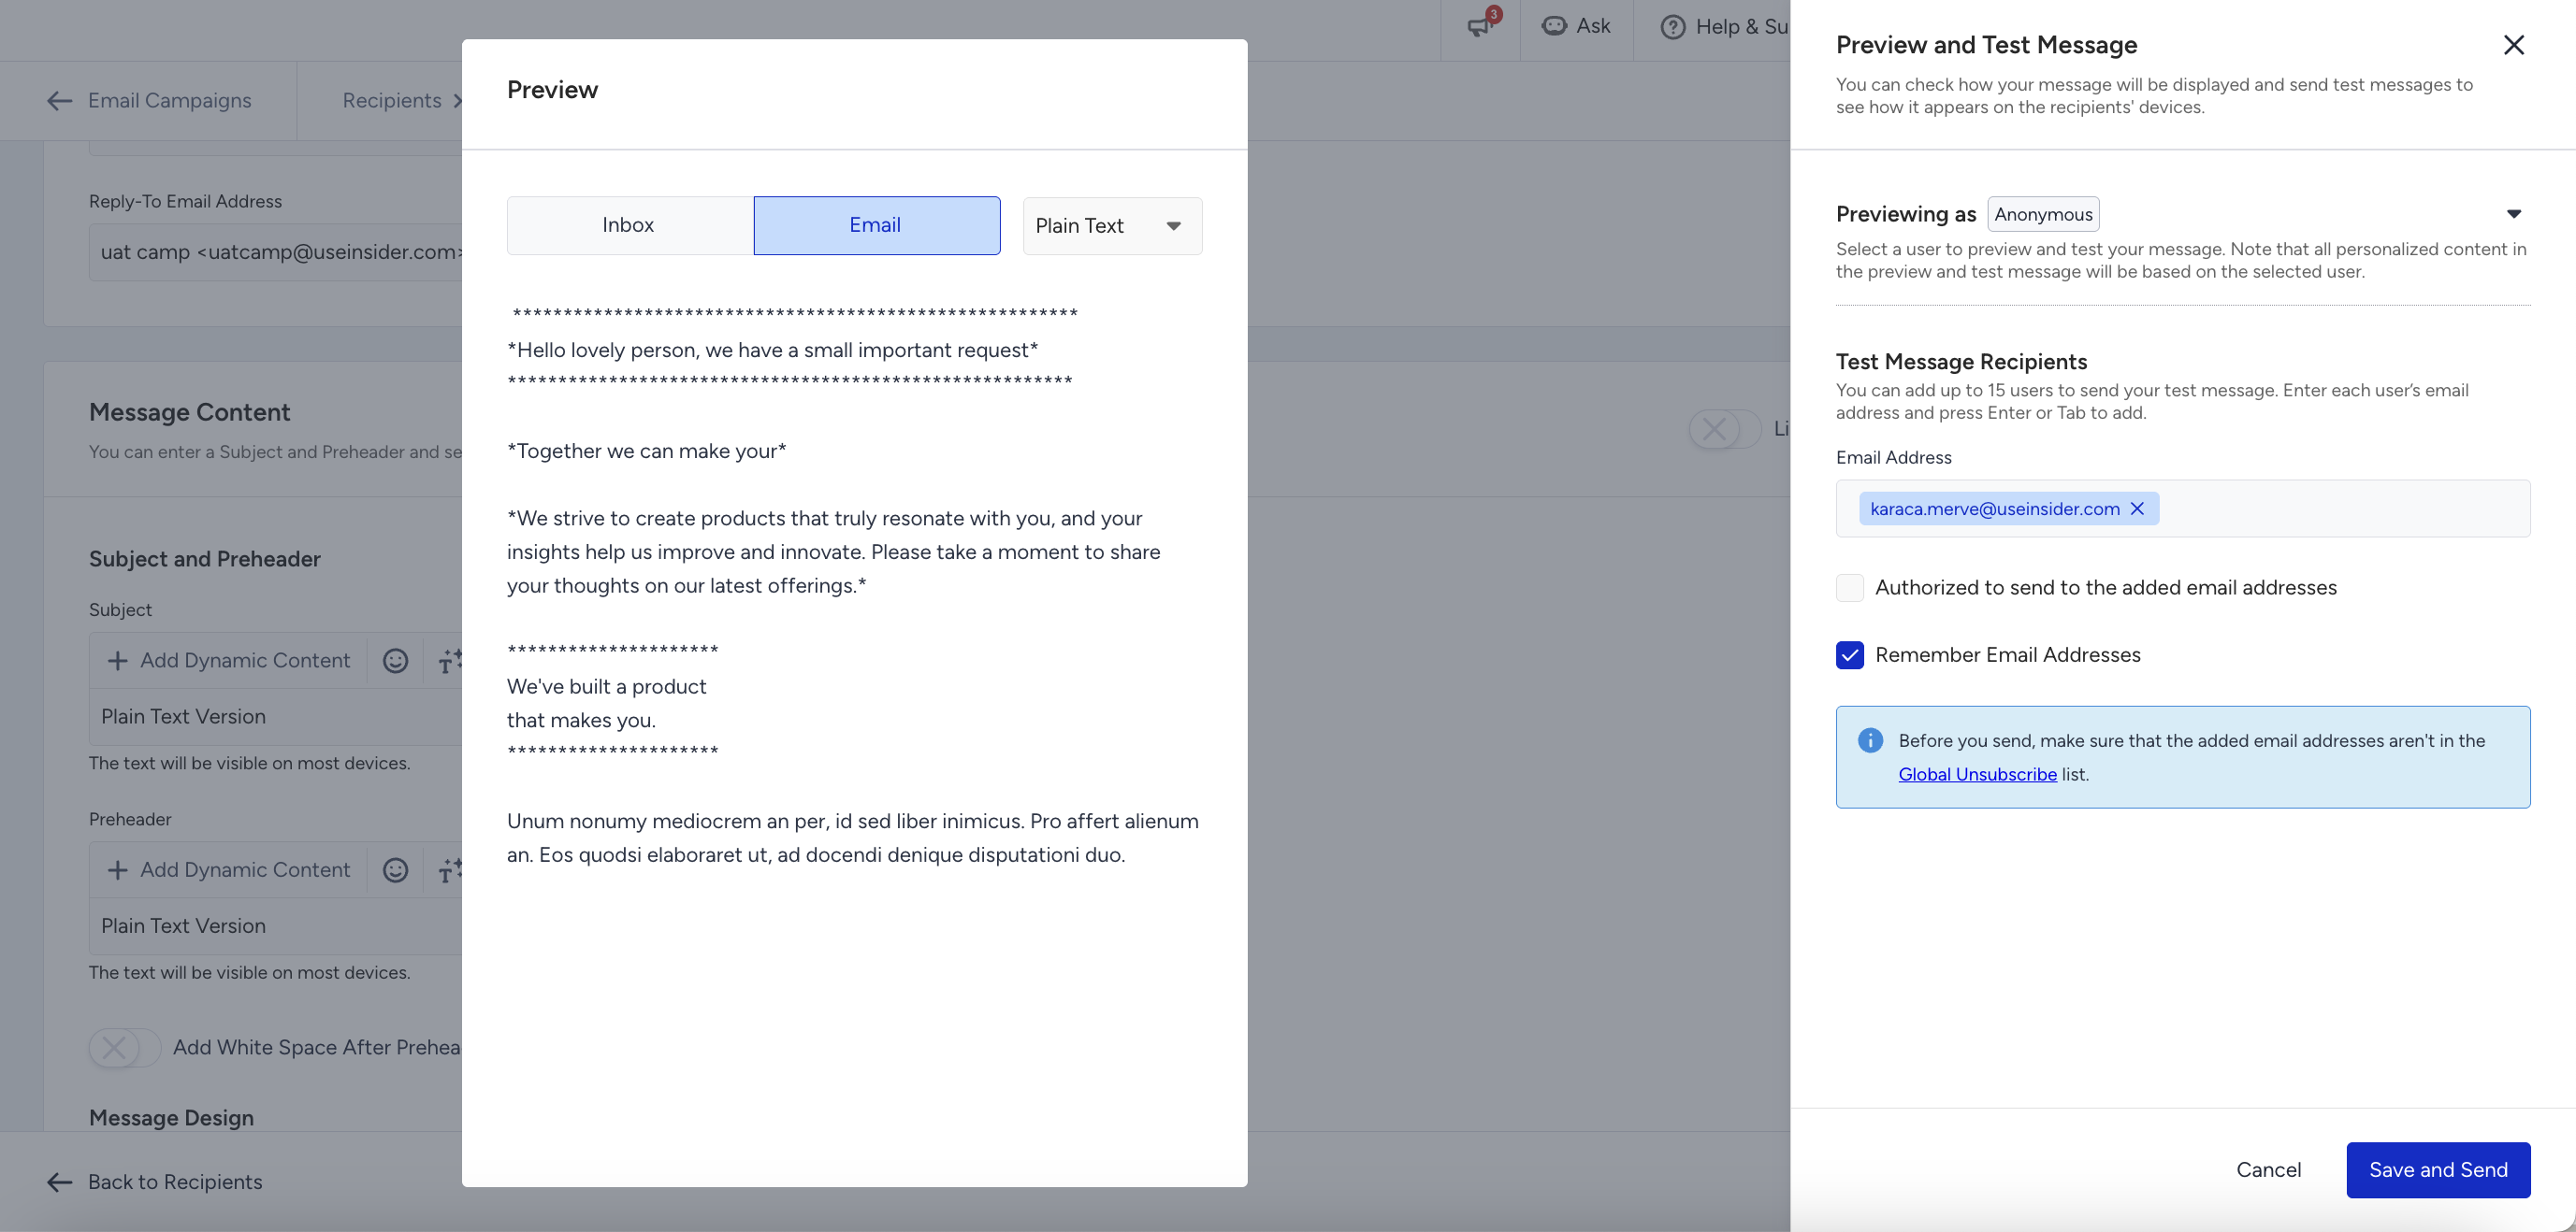
Task: Click Save and Send button
Action: [2438, 1170]
